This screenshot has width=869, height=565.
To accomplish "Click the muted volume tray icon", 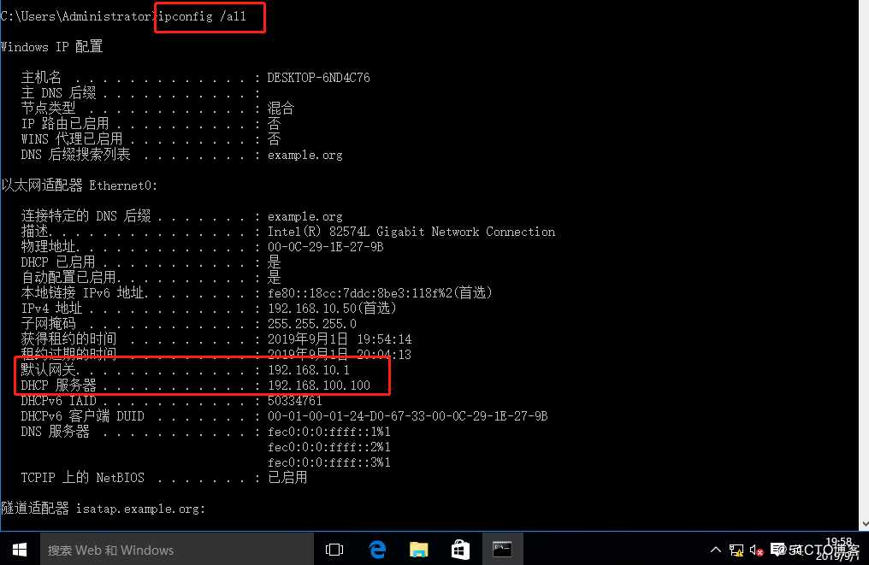I will click(756, 550).
